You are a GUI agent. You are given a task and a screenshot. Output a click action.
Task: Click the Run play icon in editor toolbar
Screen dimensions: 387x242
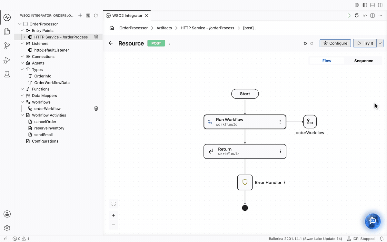(x=349, y=15)
